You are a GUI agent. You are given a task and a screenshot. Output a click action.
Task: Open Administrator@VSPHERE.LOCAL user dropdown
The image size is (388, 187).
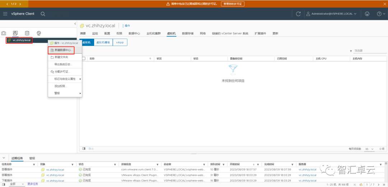[x=332, y=14]
